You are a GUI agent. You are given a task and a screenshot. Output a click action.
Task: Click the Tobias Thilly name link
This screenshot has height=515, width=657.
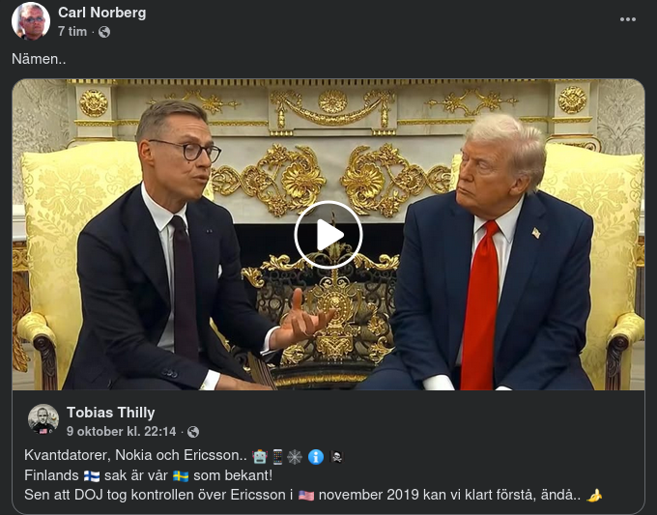coord(110,413)
